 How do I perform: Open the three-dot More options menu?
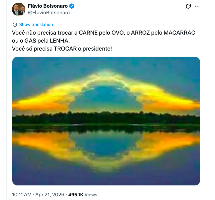click(197, 6)
